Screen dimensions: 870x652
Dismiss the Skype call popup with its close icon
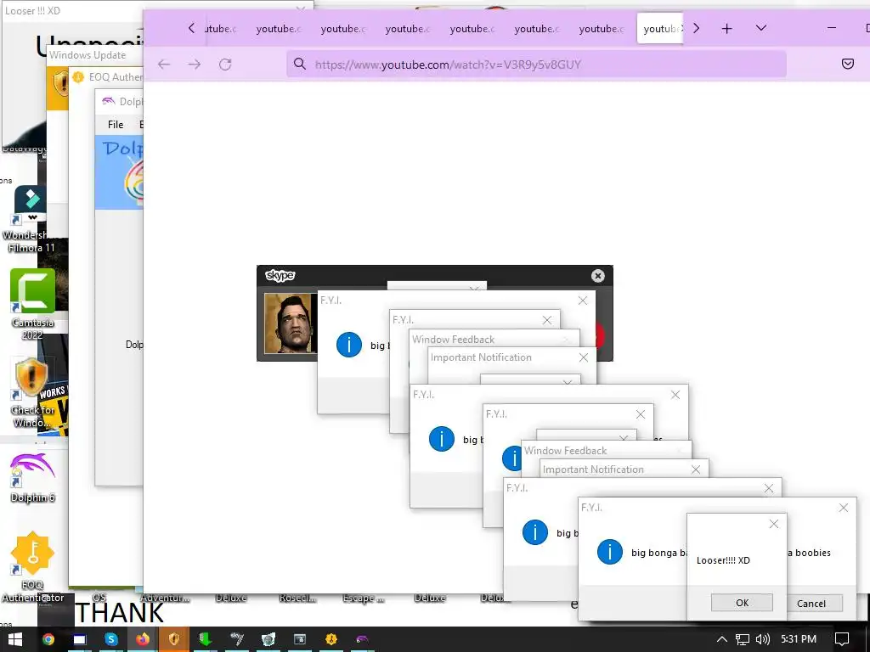point(597,276)
